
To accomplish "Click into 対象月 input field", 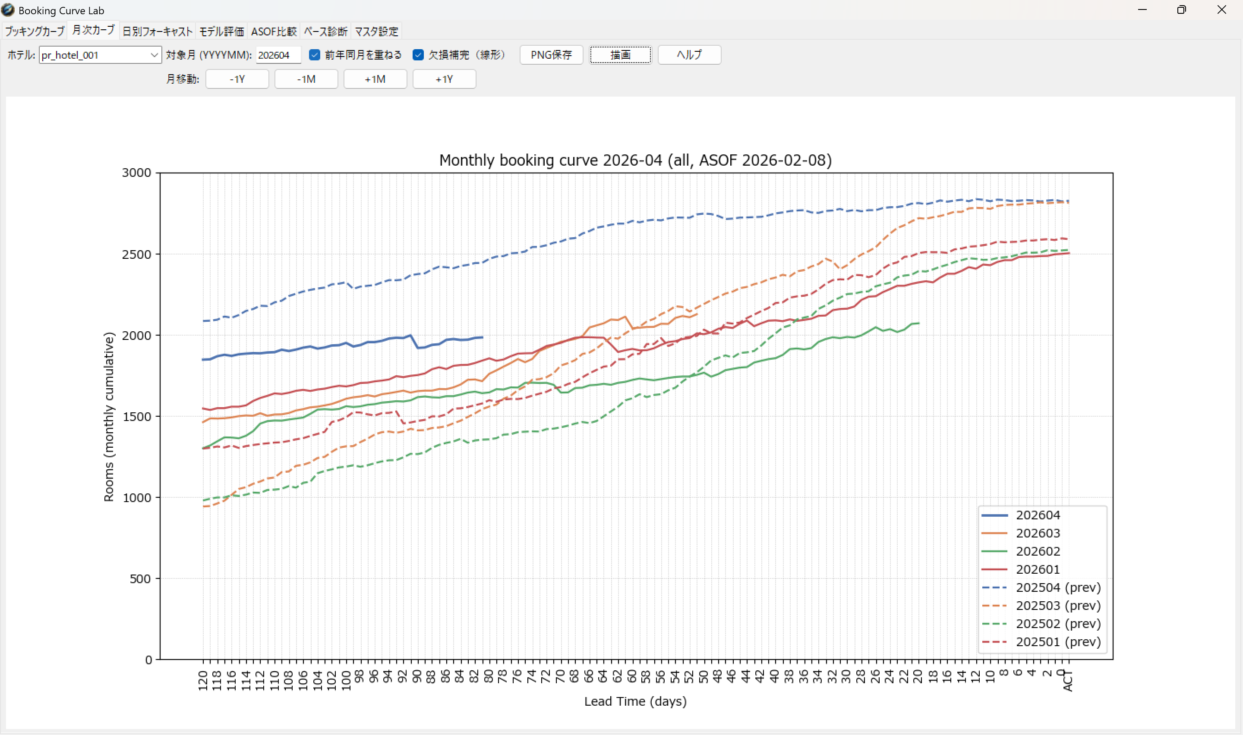I will click(278, 55).
